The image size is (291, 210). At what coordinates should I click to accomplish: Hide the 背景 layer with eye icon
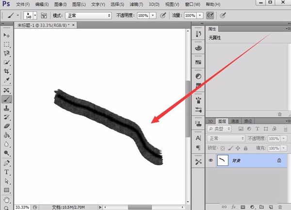(211, 161)
